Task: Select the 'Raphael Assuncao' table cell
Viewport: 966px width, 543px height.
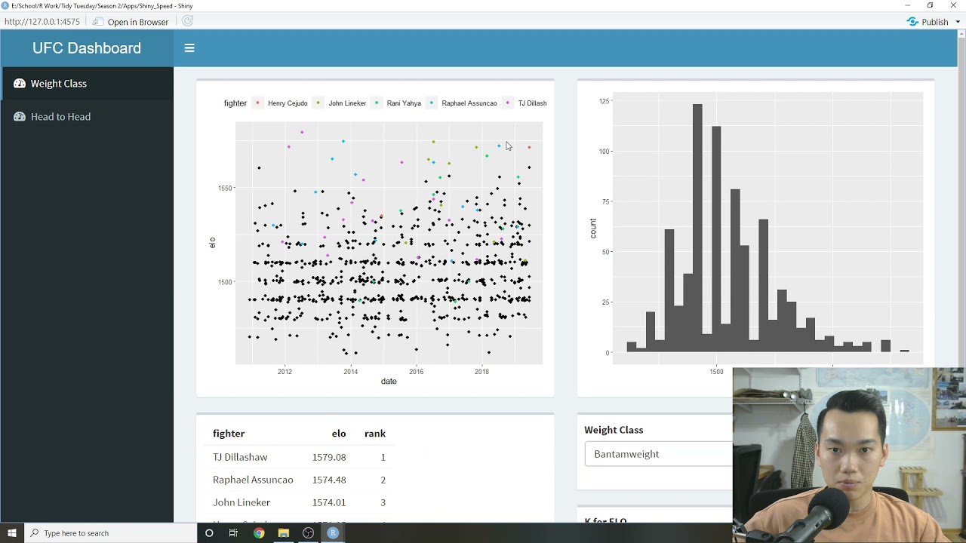Action: (x=253, y=480)
